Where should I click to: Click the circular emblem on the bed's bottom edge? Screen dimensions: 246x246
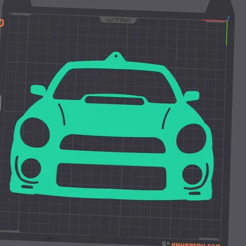click(49, 239)
